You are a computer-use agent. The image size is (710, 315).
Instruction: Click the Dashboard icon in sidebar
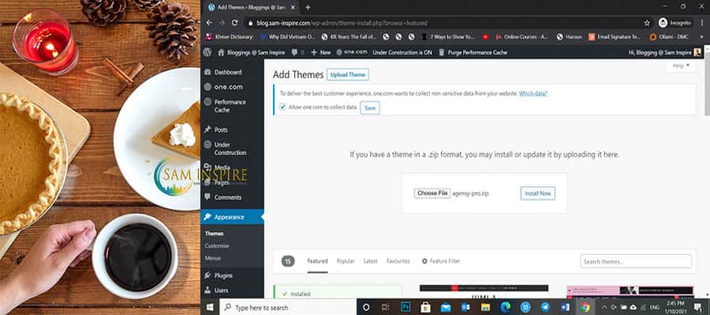pyautogui.click(x=207, y=72)
